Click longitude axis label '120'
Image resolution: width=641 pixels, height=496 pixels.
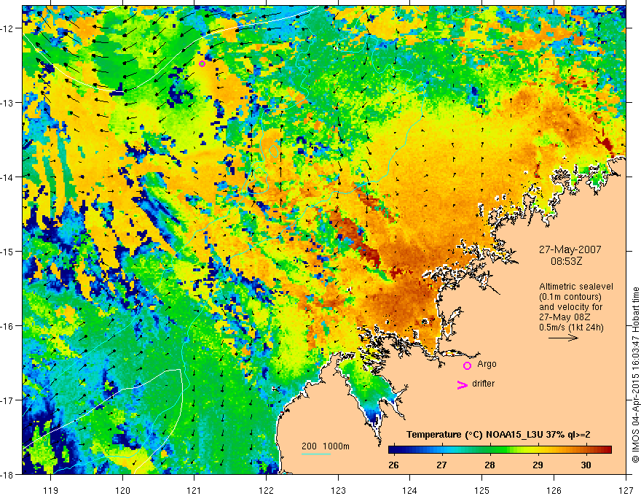(122, 490)
